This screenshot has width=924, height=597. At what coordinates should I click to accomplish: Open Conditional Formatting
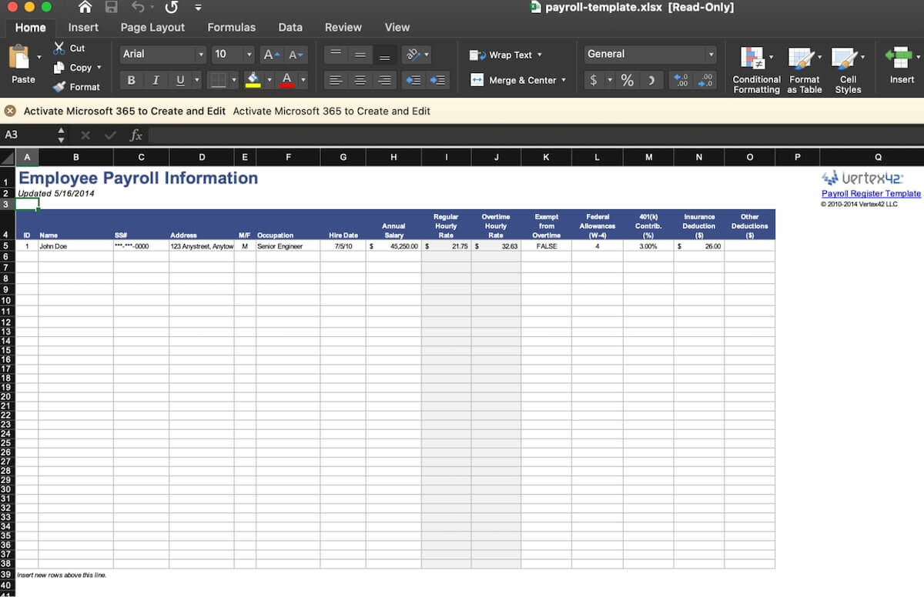[756, 71]
